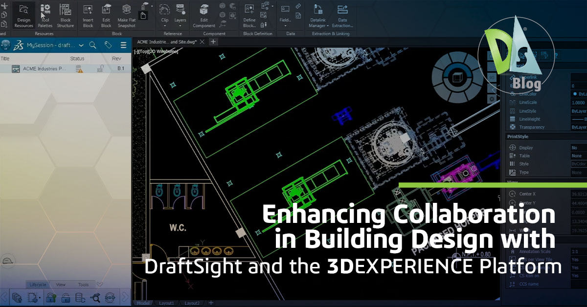Open a new drawing tab with plus
The height and width of the screenshot is (307, 587).
(x=213, y=42)
